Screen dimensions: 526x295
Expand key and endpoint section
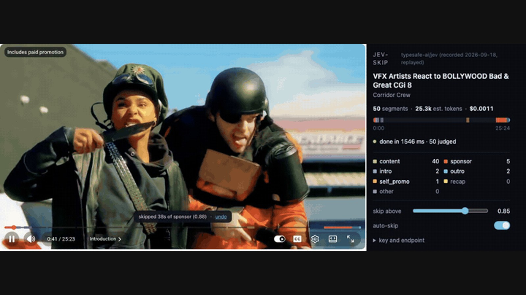tap(398, 240)
